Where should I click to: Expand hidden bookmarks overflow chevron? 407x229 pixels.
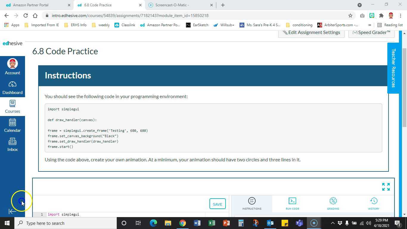(370, 25)
